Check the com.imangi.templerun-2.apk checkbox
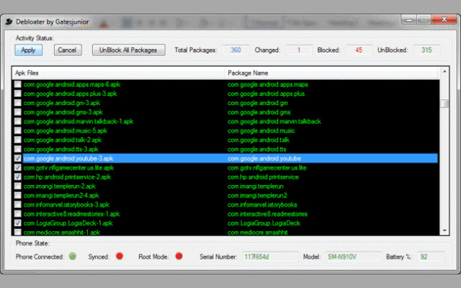 [17, 186]
